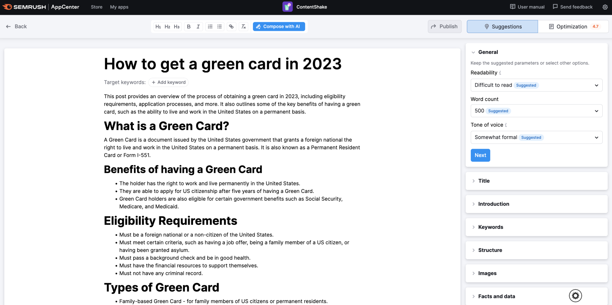Click Add keyword field
Screen dimensions: 612x305
pos(168,82)
